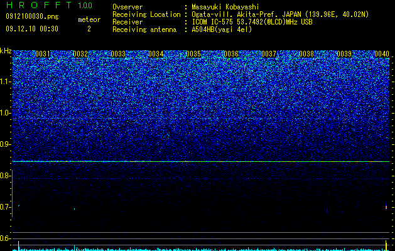Click the meteor count value 2
Screen dimensions: 395x251
tap(89, 29)
